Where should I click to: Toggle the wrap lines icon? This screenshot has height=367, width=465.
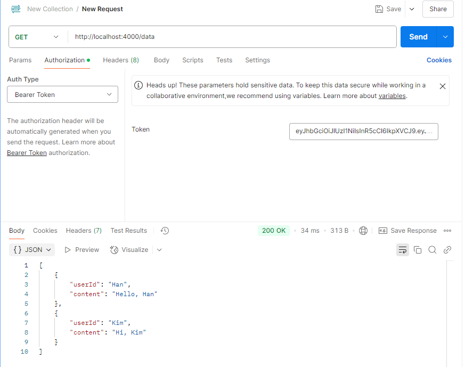click(x=403, y=250)
